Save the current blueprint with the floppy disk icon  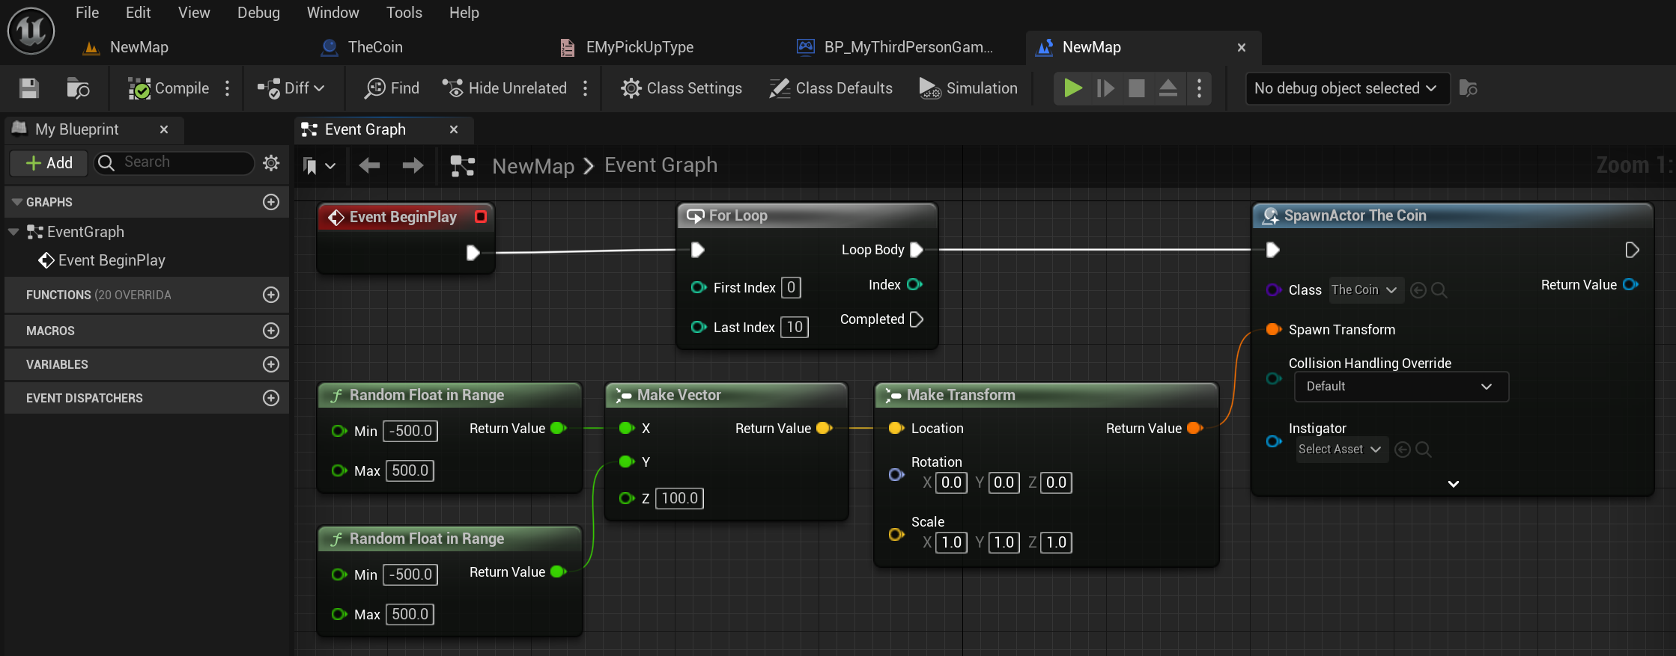tap(29, 88)
